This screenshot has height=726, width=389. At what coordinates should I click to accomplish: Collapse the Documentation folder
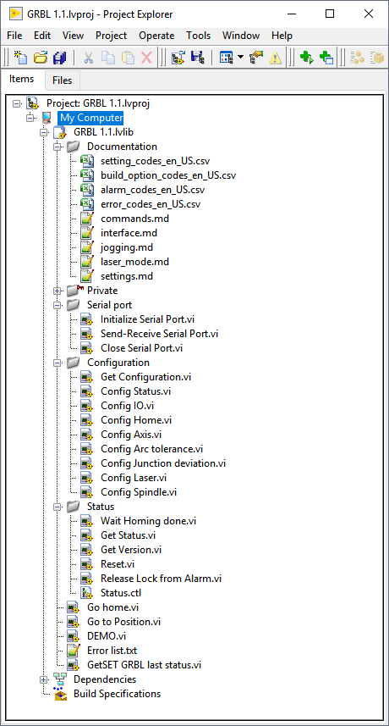58,147
